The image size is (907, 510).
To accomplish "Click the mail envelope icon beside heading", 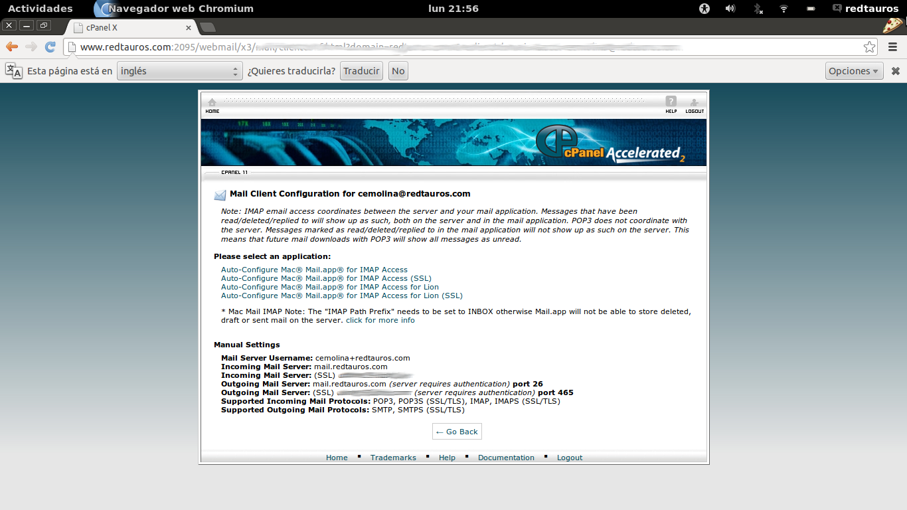I will (x=220, y=195).
